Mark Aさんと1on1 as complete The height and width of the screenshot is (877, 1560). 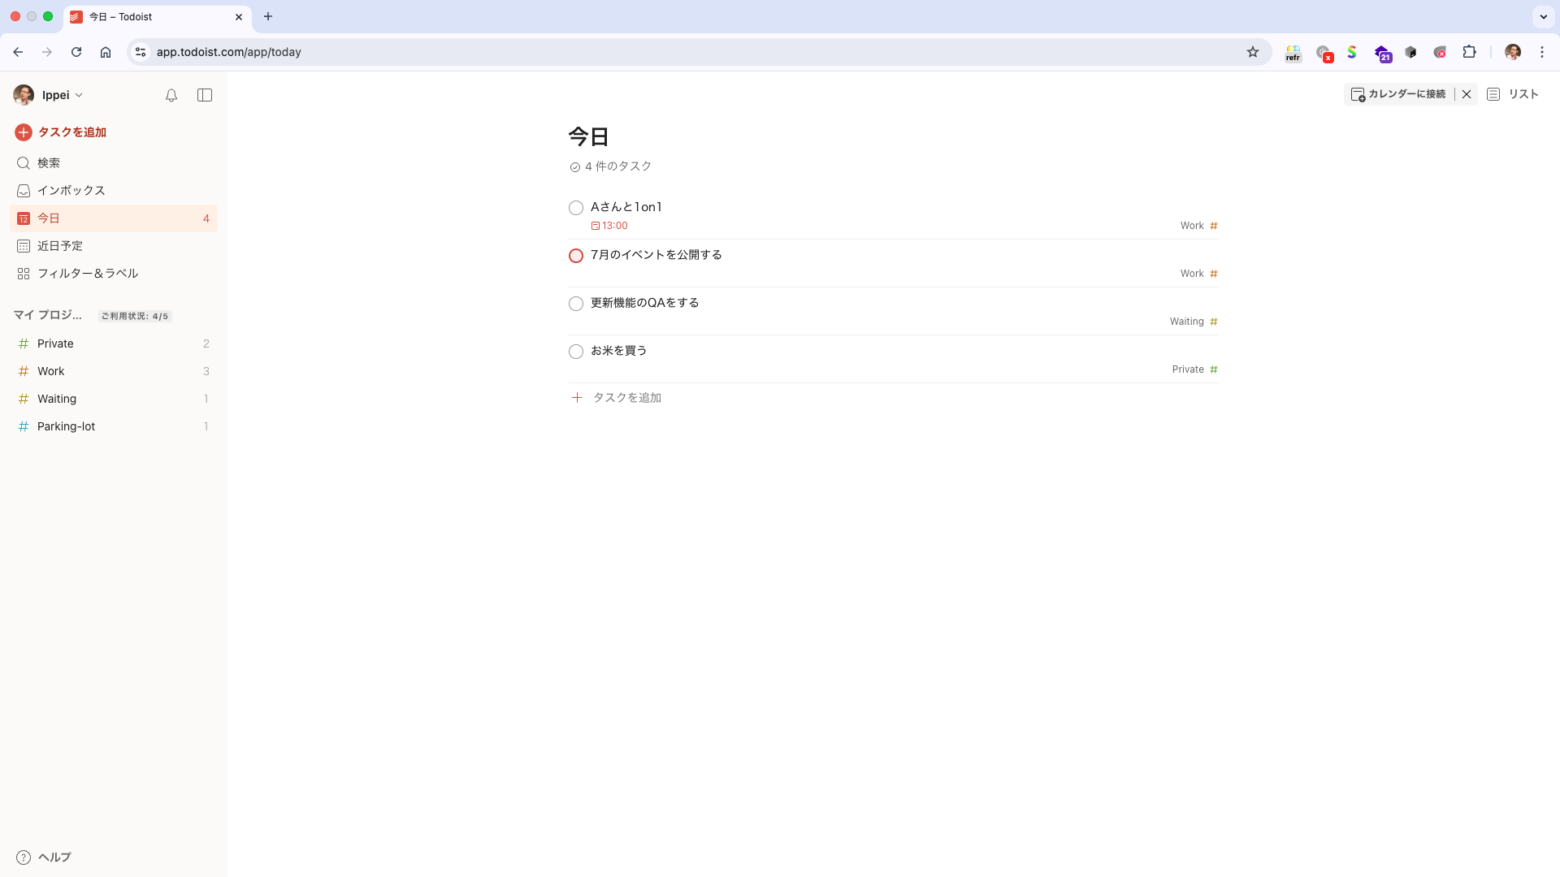tap(576, 208)
